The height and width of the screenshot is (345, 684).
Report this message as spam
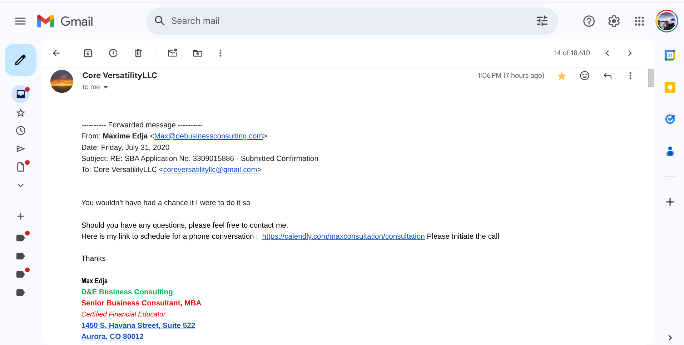pos(113,53)
